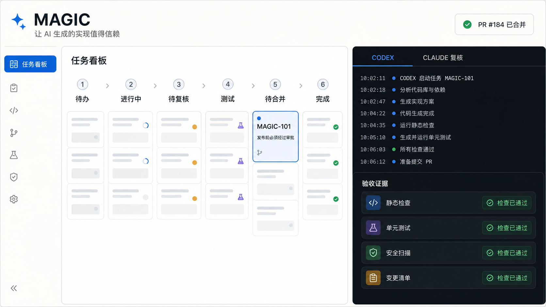This screenshot has height=307, width=546.
Task: Open the security shield sidebar icon
Action: (14, 177)
